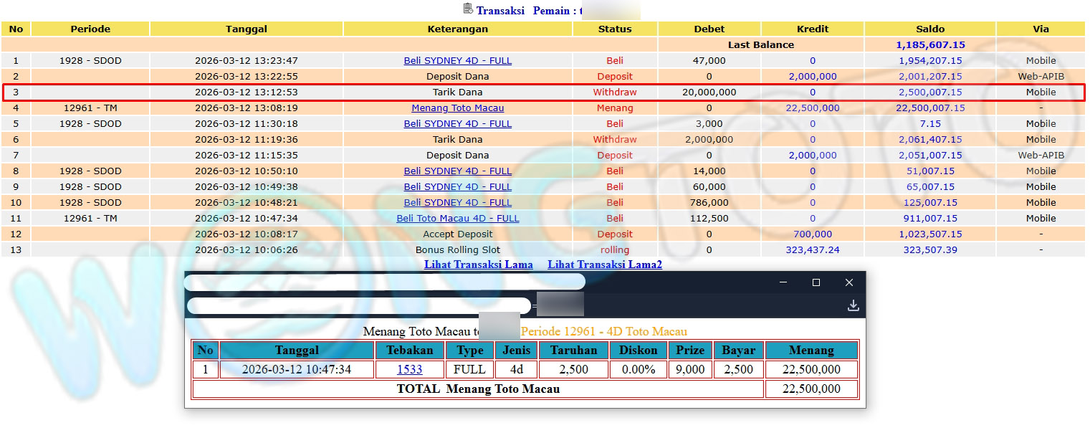Click the Transaksi document icon at top
The width and height of the screenshot is (1090, 438).
[468, 9]
